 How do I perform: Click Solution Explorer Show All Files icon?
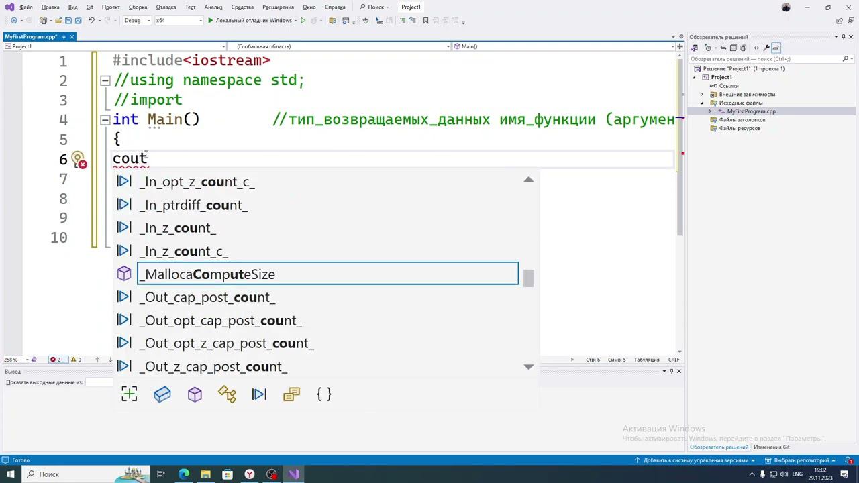(x=743, y=48)
